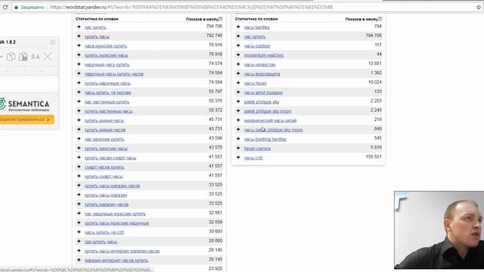This screenshot has width=484, height=272.
Task: Click the presenter webcam video thumbnail
Action: pyautogui.click(x=439, y=230)
